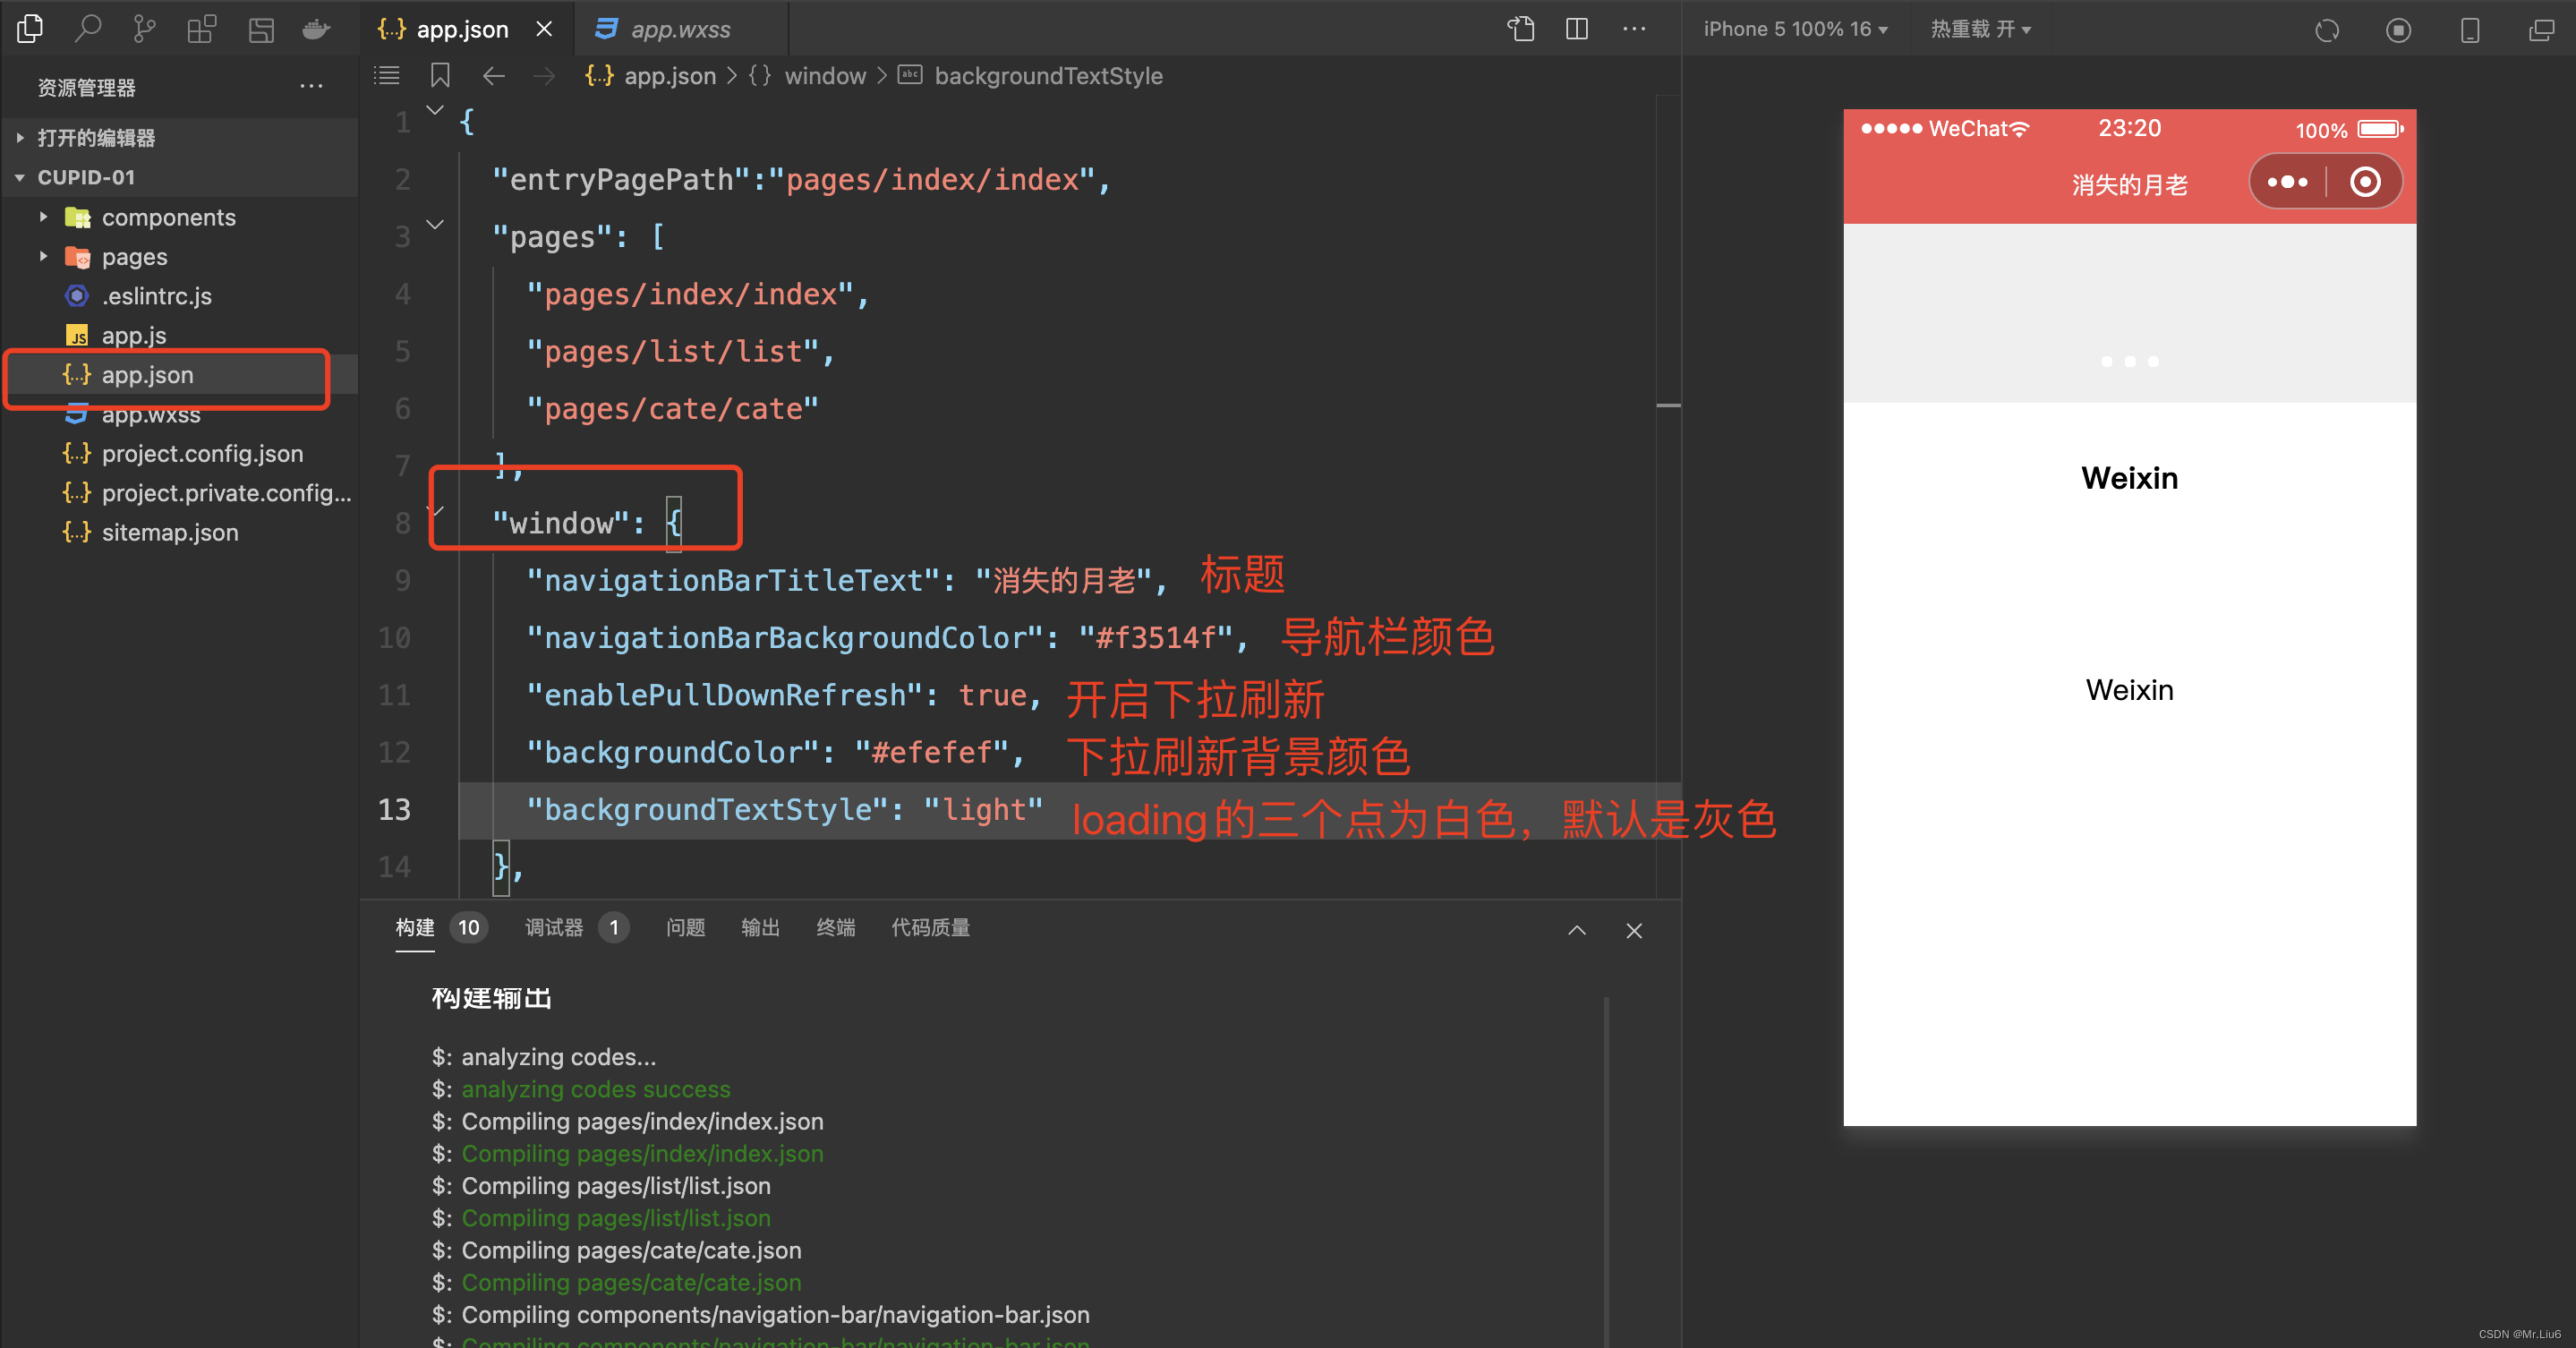The height and width of the screenshot is (1348, 2576).
Task: Click the bookmark icon in breadcrumb bar
Action: (440, 76)
